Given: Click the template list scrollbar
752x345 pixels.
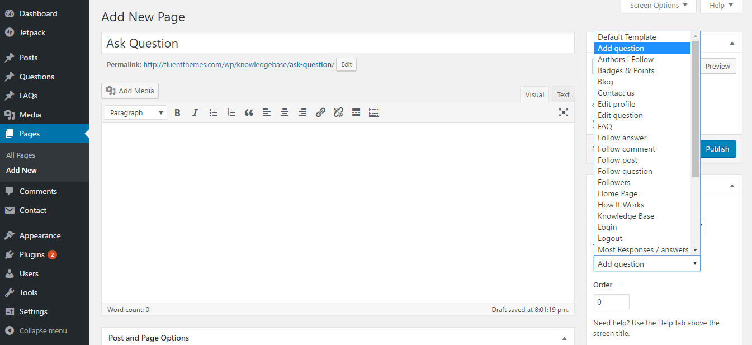Looking at the screenshot, I should tap(695, 112).
